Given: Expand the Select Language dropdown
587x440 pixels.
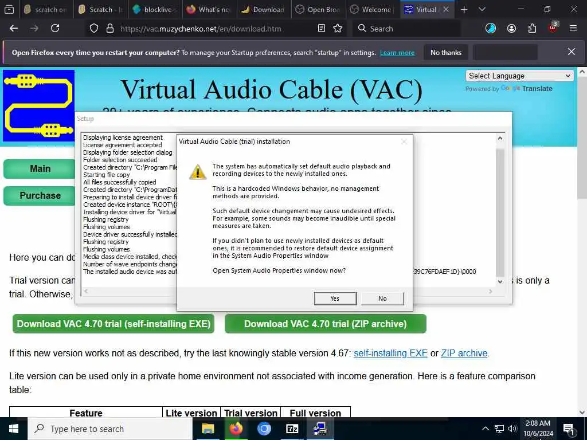Looking at the screenshot, I should pos(519,76).
